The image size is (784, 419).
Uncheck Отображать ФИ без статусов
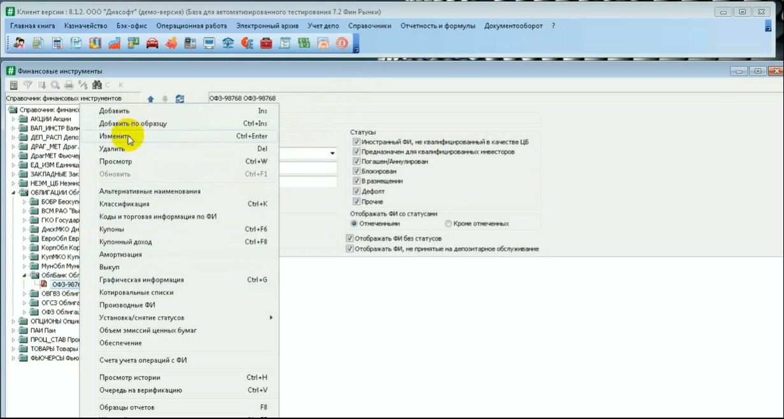click(350, 238)
